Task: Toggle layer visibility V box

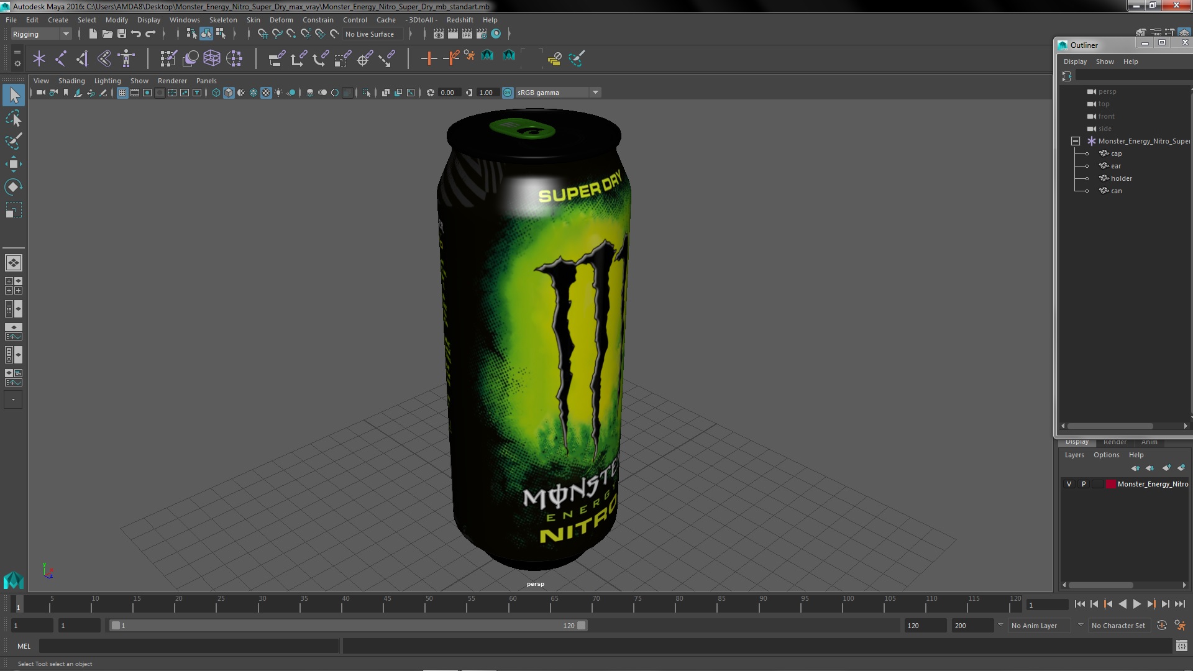Action: click(x=1069, y=484)
